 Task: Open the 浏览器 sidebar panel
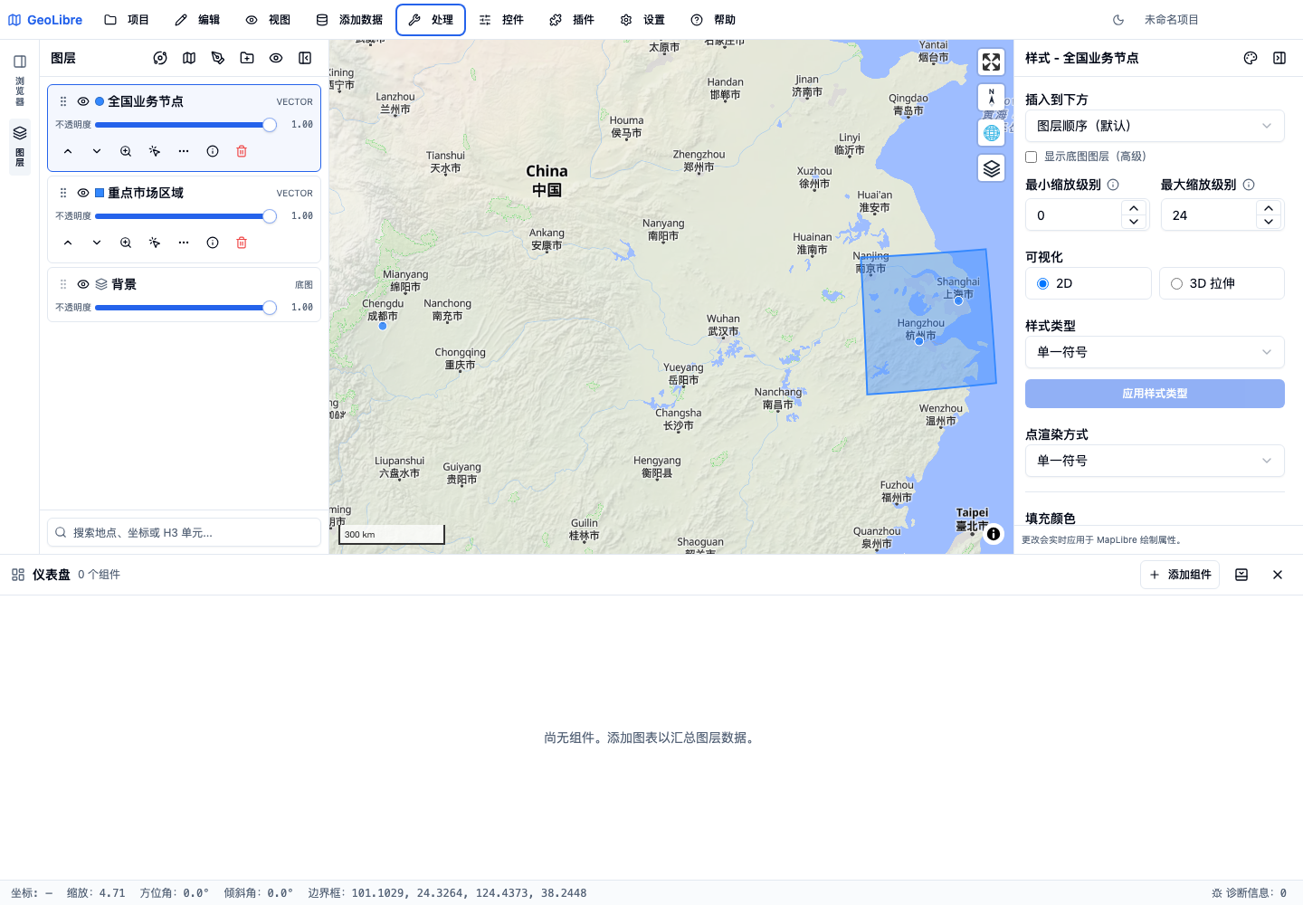tap(20, 80)
